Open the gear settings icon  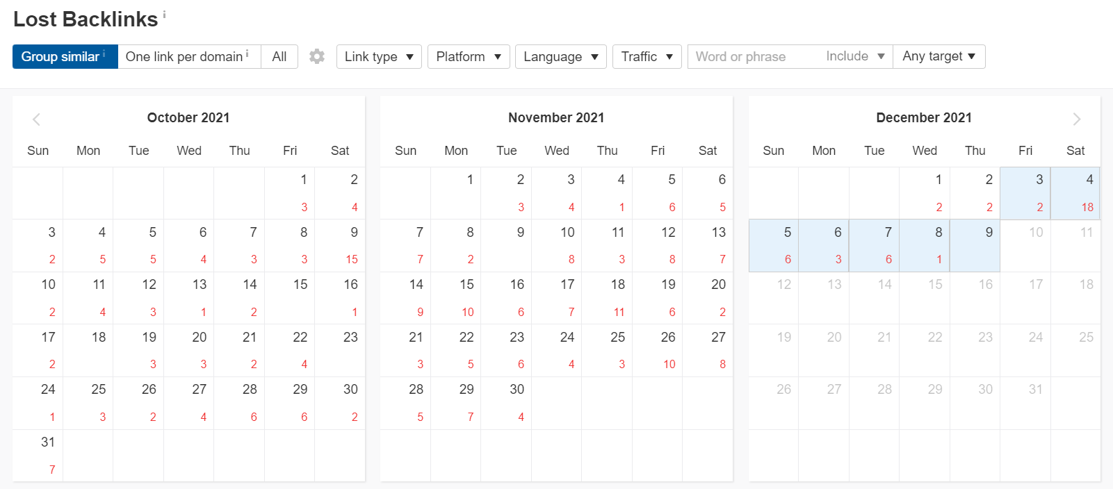tap(317, 56)
